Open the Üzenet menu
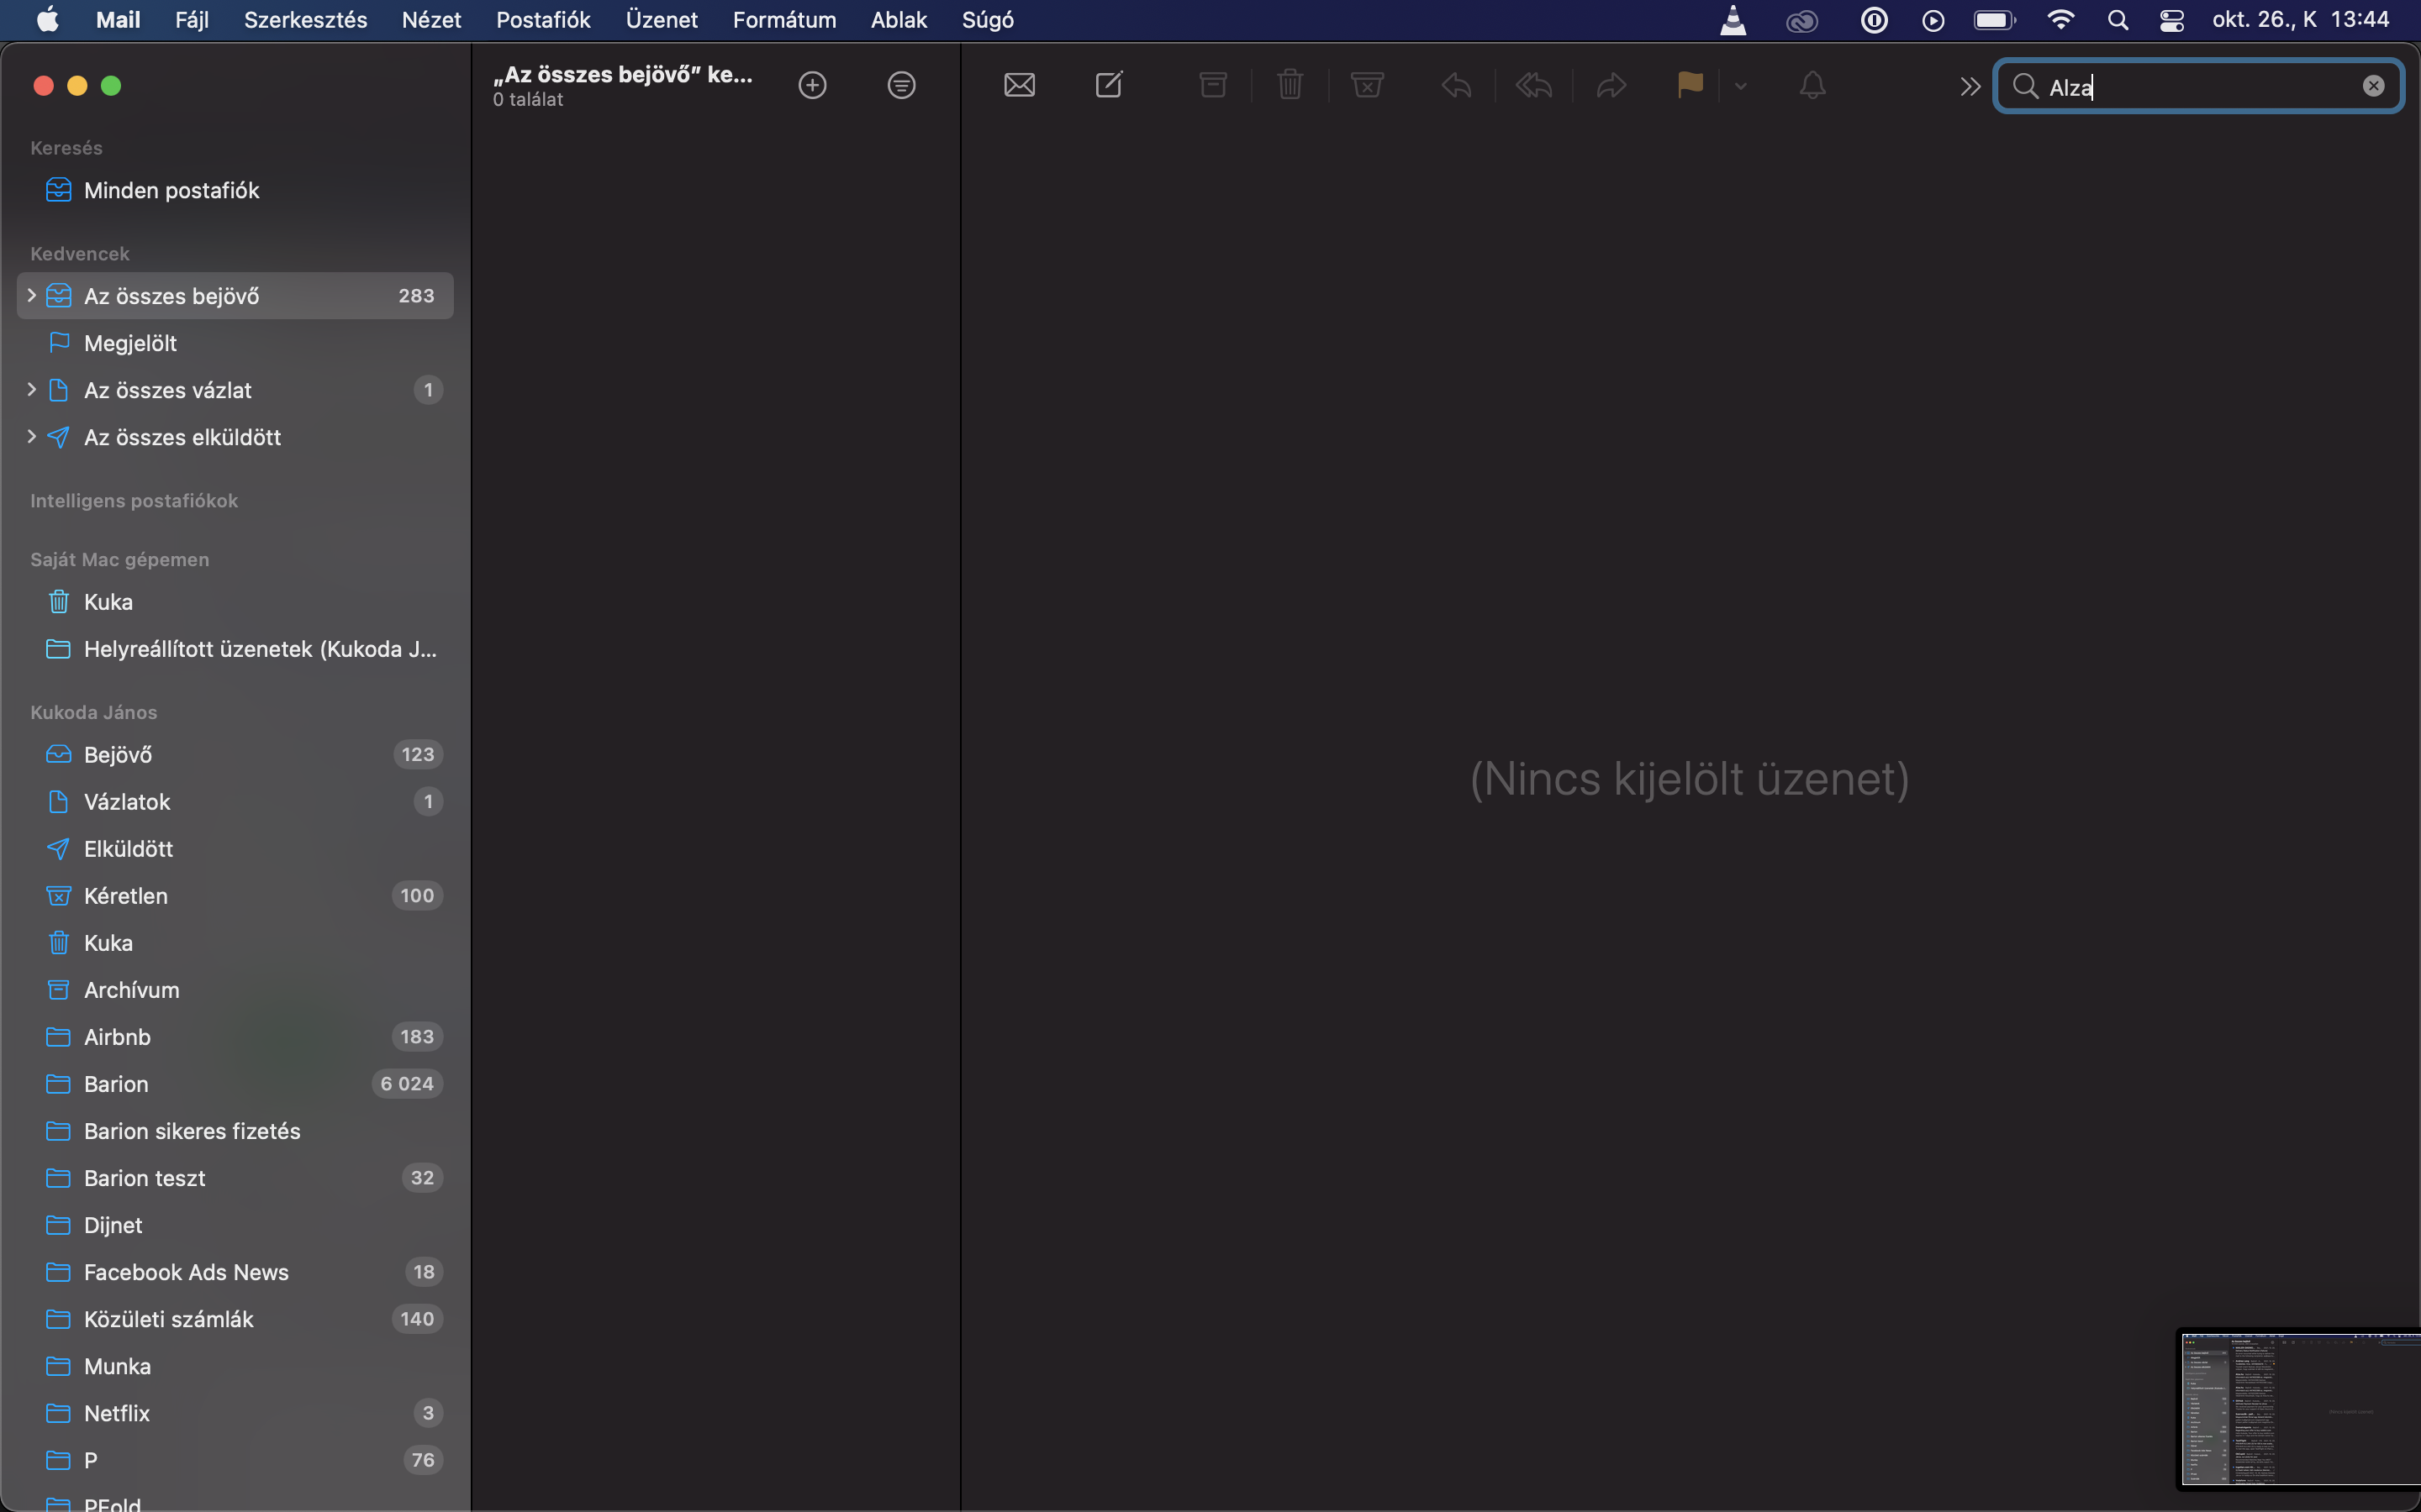 click(661, 19)
